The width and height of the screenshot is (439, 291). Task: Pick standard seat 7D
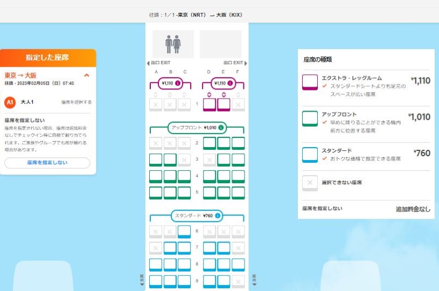(x=210, y=248)
